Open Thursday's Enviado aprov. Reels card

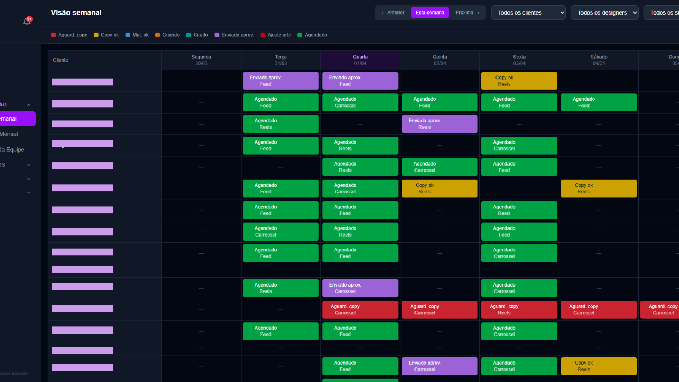click(x=439, y=124)
